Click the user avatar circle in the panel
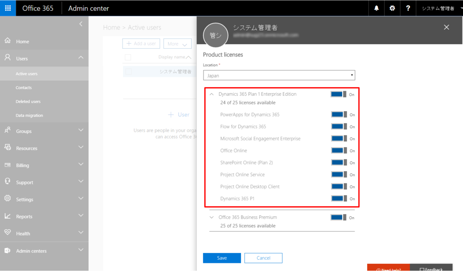This screenshot has height=271, width=463. (x=216, y=35)
